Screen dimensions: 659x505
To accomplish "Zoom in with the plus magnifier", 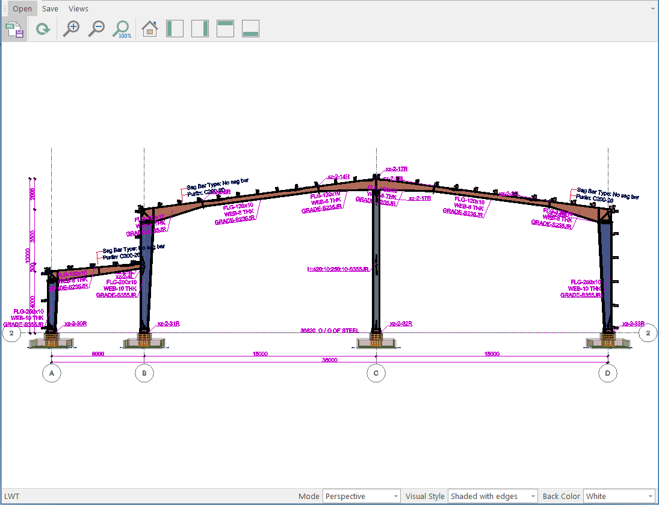I will 72,29.
